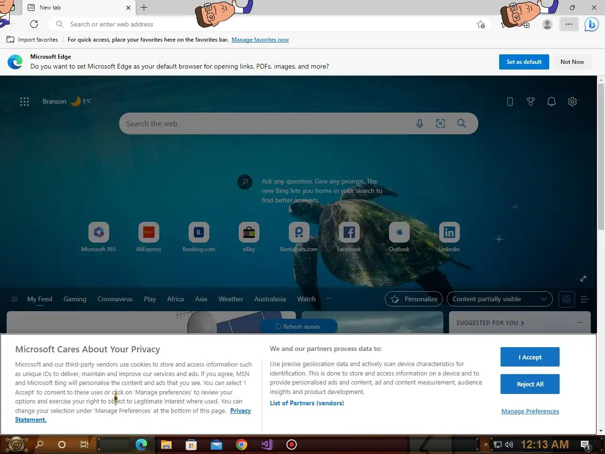
Task: Click Import favorites
Action: click(32, 40)
